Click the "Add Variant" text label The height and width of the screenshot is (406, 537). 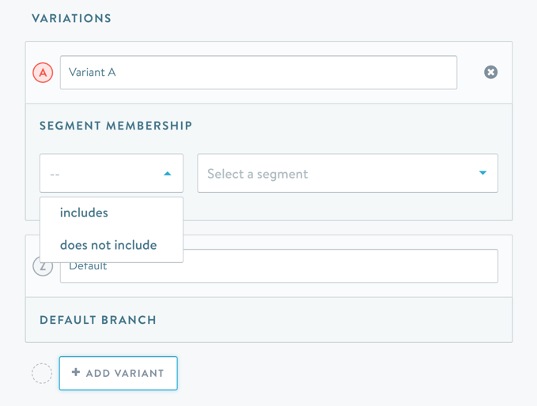pyautogui.click(x=125, y=374)
